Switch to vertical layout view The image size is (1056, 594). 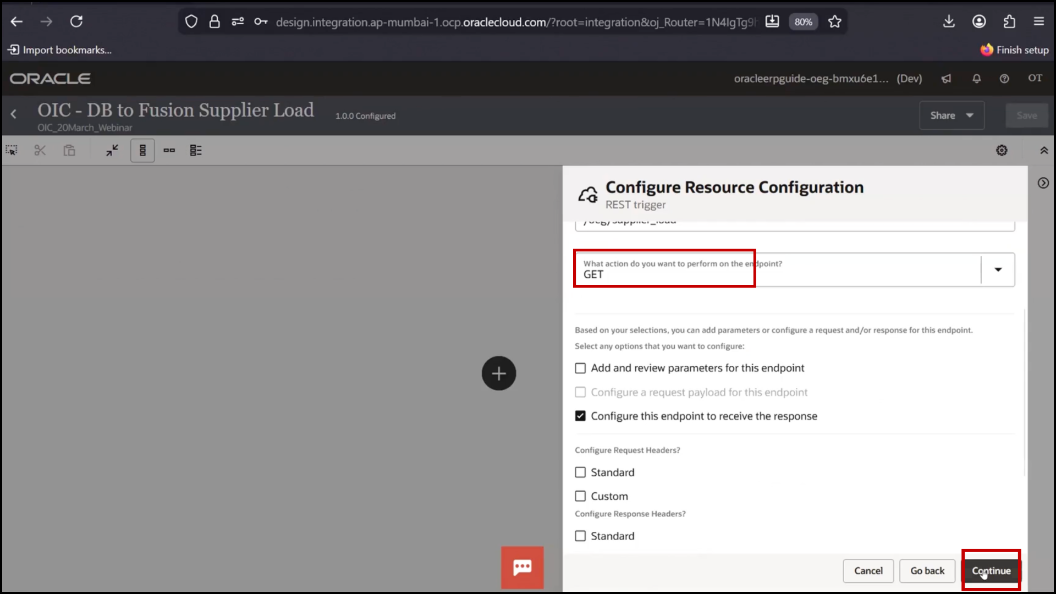[142, 150]
